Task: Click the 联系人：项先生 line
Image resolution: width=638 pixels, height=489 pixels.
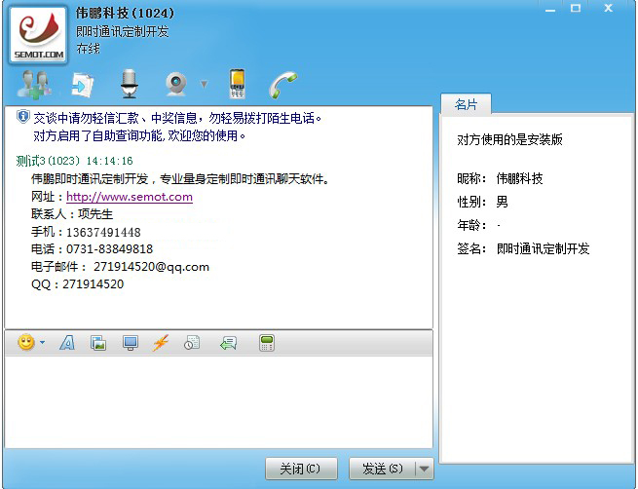Action: [x=72, y=214]
